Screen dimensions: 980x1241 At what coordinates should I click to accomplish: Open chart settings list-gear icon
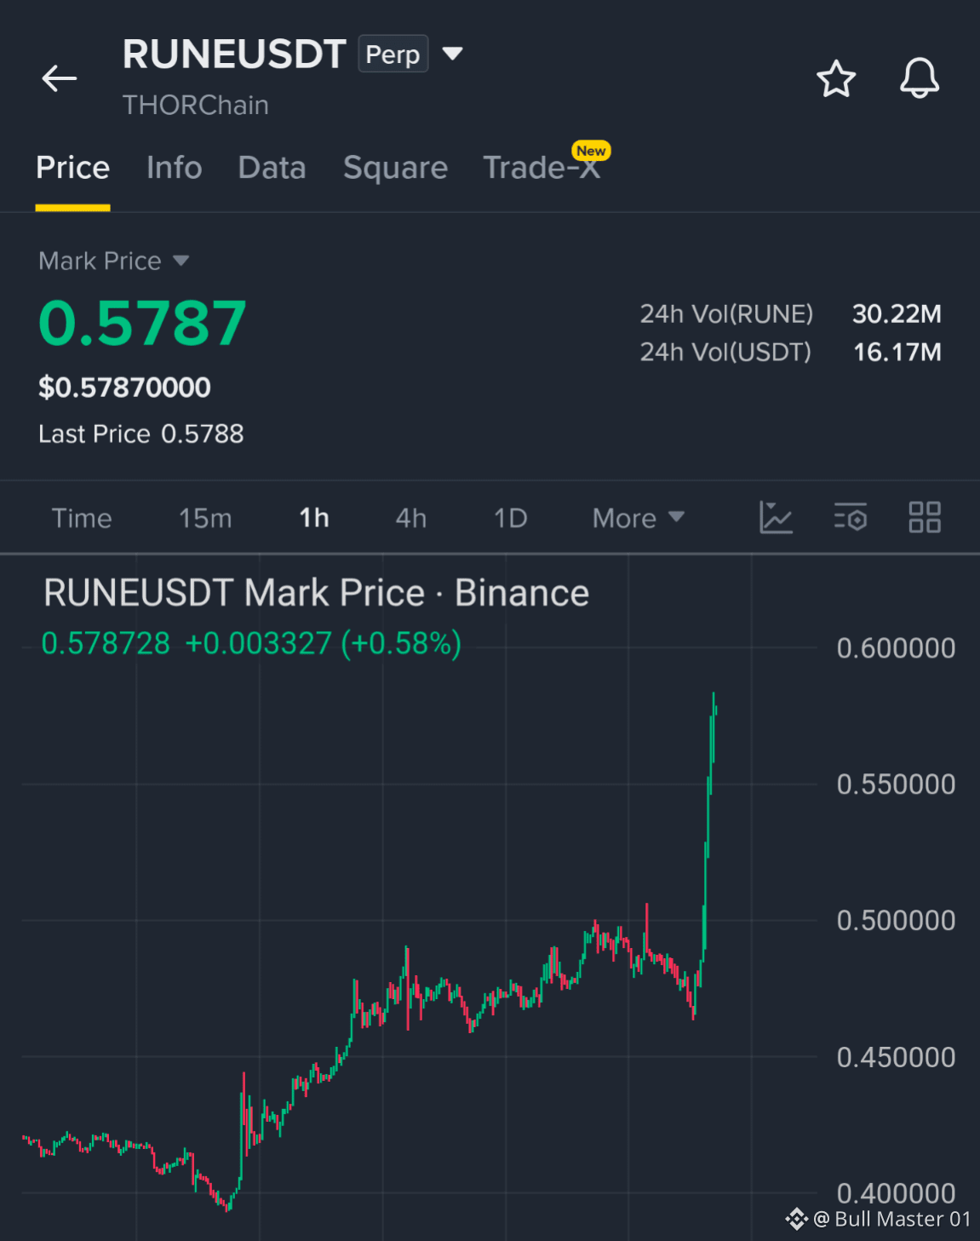click(850, 517)
